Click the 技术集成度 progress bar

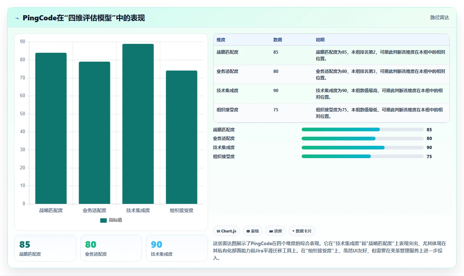362,148
